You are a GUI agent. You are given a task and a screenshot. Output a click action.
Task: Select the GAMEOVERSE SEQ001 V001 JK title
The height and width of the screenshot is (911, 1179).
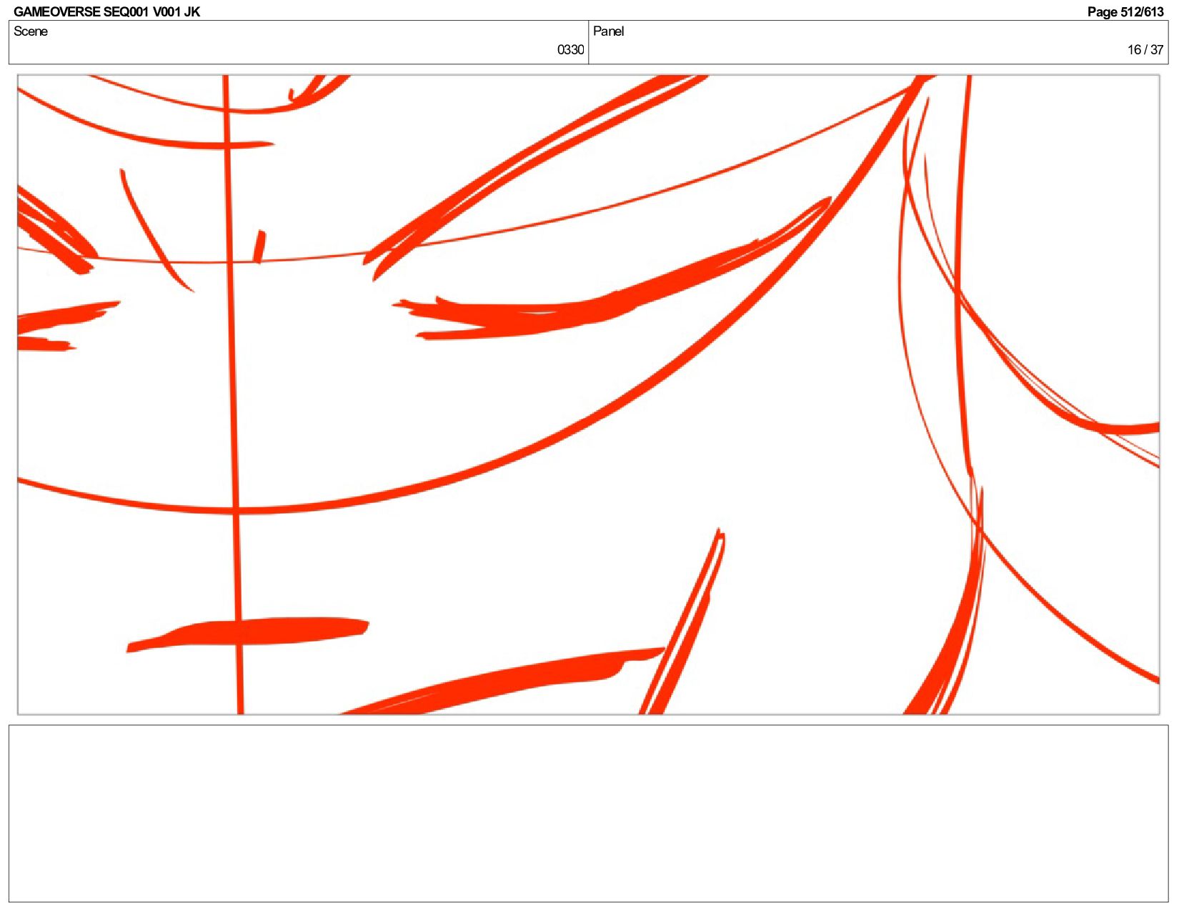click(107, 11)
